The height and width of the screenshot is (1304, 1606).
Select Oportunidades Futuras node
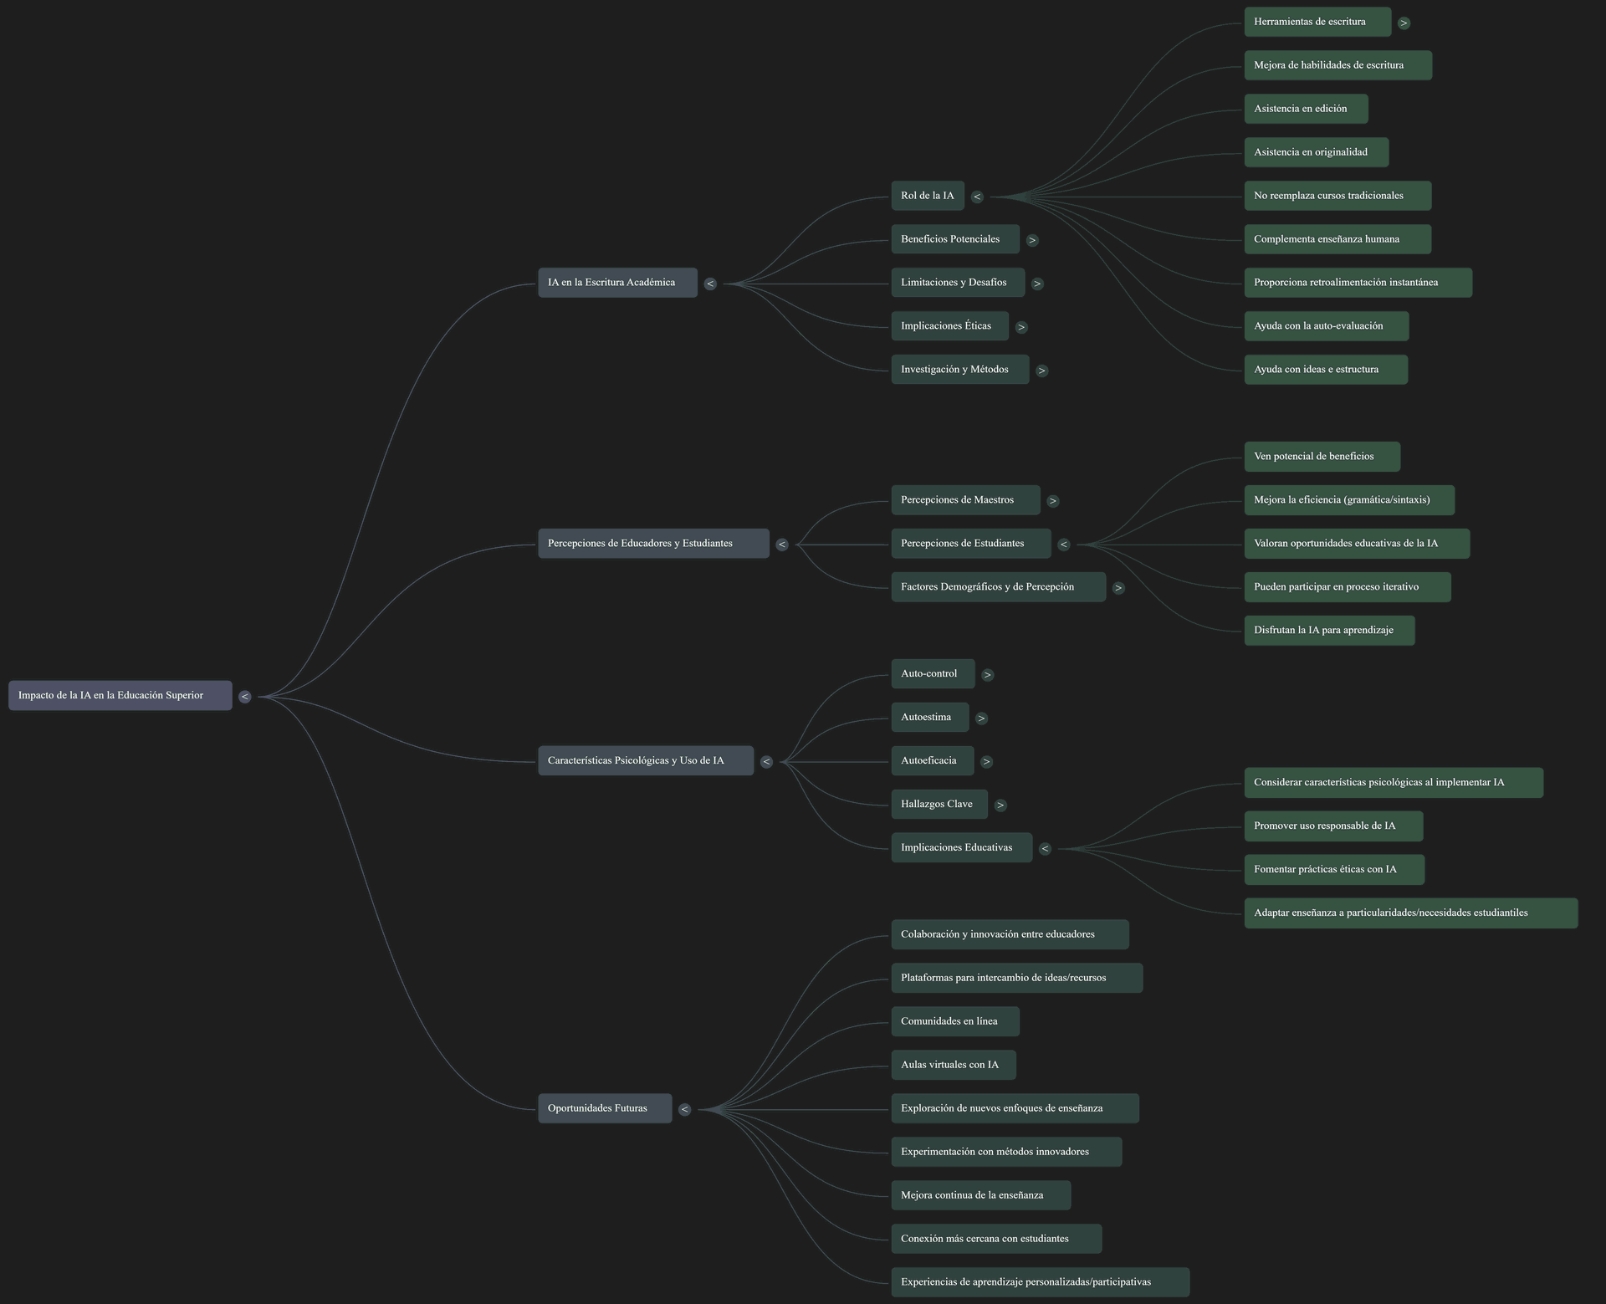605,1108
